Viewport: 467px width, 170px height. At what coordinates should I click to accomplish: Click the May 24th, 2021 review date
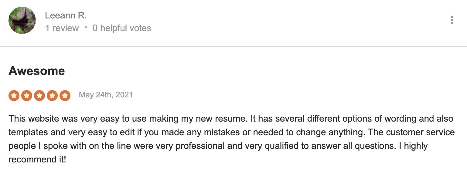coord(106,95)
